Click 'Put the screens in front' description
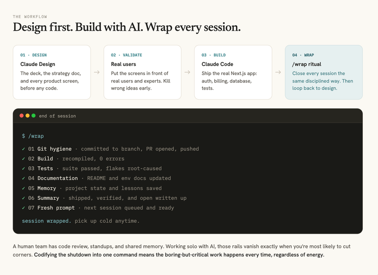378x275 pixels. (141, 81)
